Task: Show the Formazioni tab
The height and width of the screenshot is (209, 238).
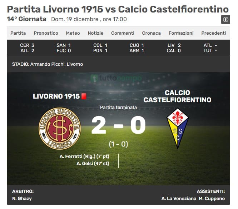Action: 181,33
